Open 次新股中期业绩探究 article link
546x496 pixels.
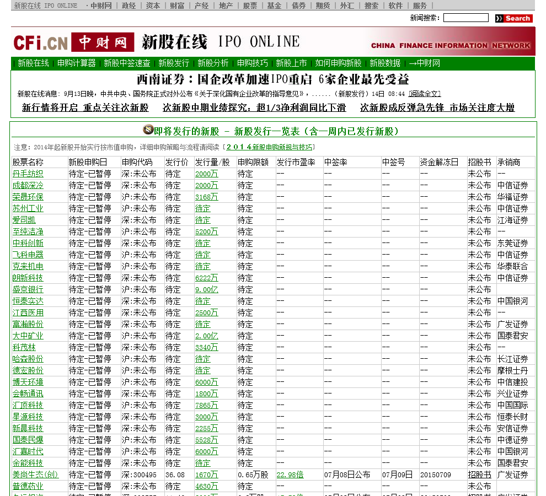(254, 107)
